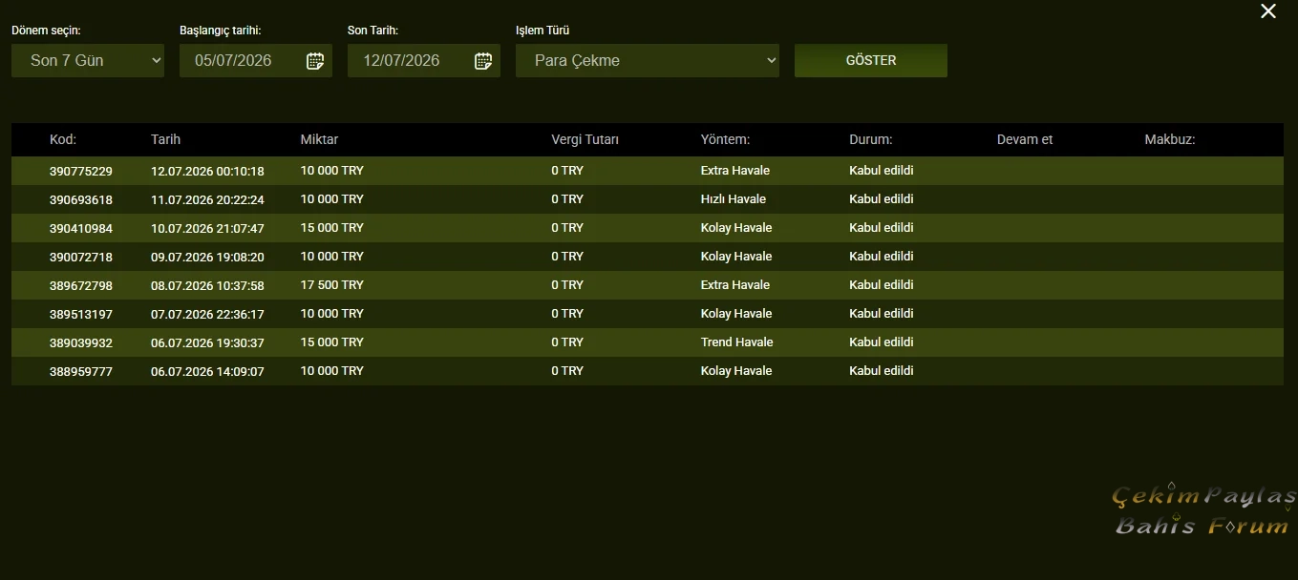This screenshot has width=1298, height=580.
Task: Select transaction code 388959777
Action: (x=81, y=371)
